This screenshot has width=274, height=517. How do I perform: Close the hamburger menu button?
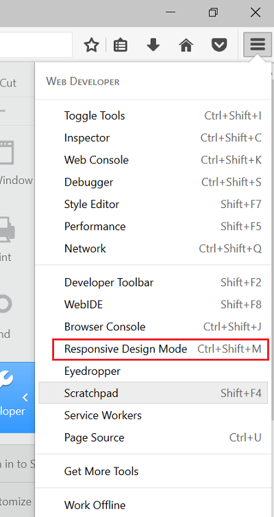pyautogui.click(x=258, y=45)
